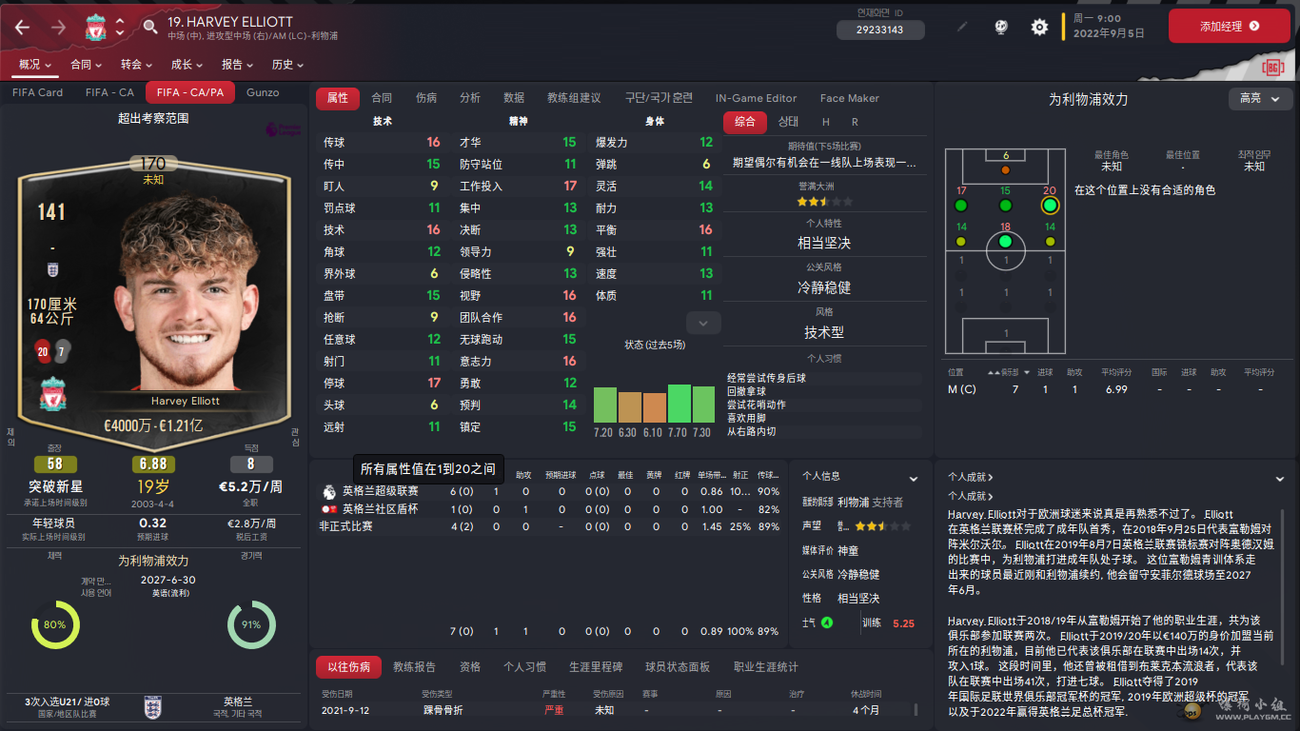Click the Premier League lion icon in stats row
1300x731 pixels.
329,491
